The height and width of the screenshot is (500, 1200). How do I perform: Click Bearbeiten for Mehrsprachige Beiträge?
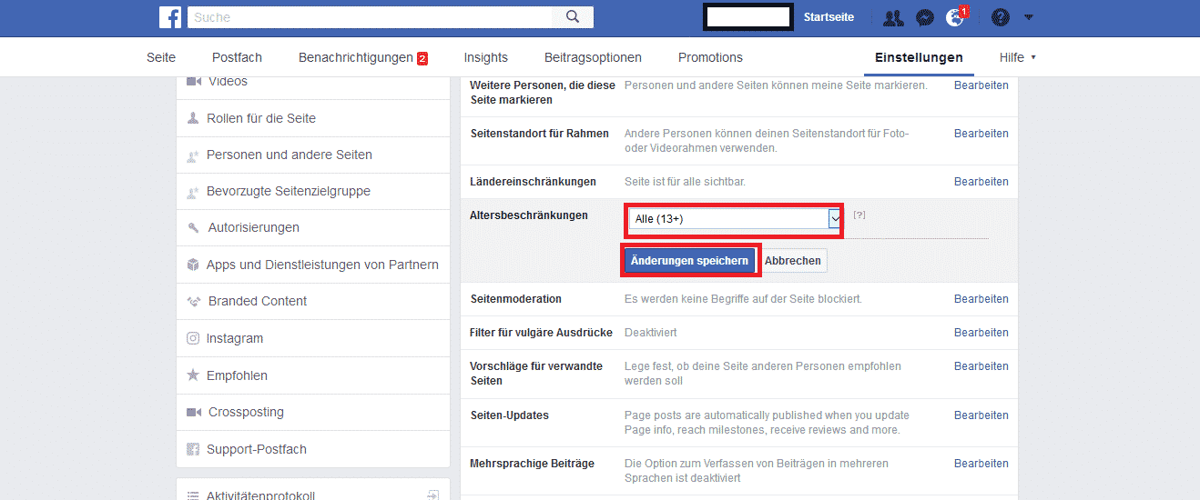click(981, 464)
